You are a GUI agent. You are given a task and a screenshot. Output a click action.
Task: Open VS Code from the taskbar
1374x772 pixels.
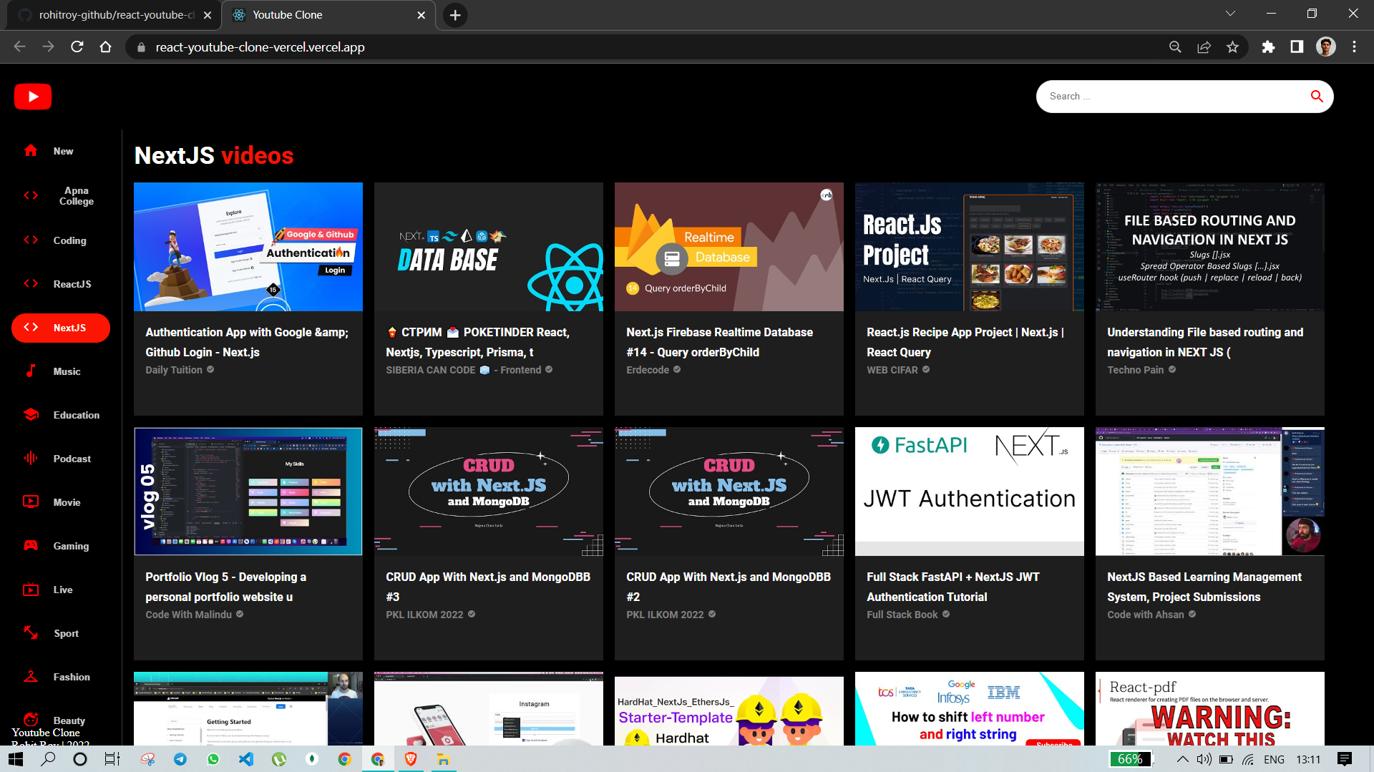(245, 759)
